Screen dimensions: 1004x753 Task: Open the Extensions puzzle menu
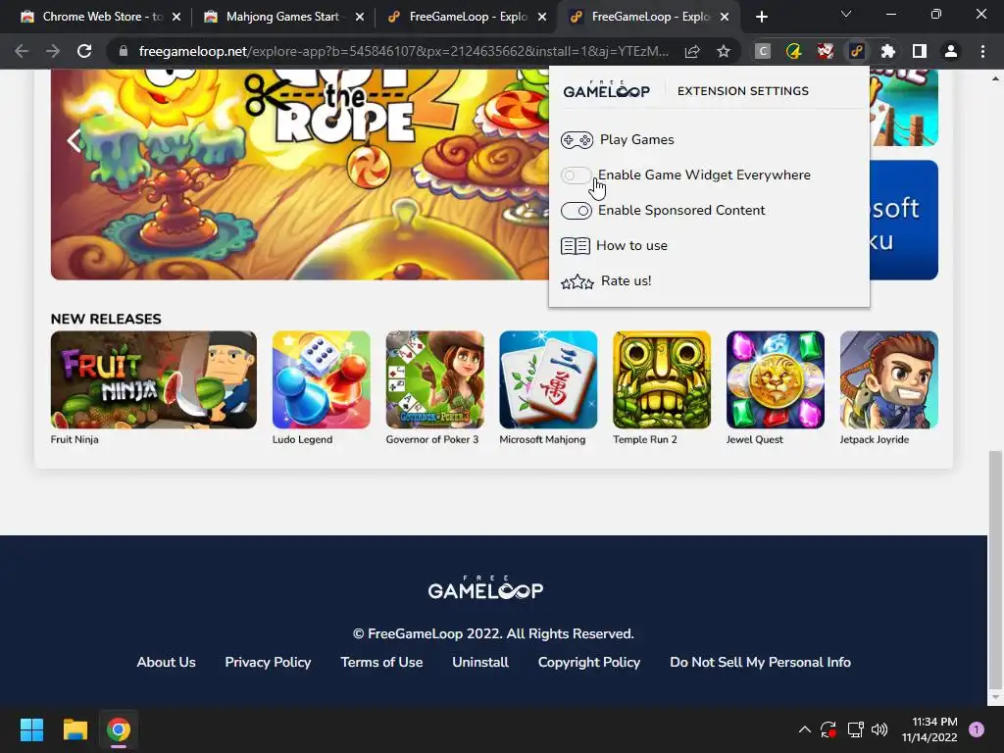point(887,51)
